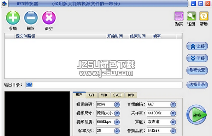Open the Purchase (购买) cart icon

(x=179, y=16)
